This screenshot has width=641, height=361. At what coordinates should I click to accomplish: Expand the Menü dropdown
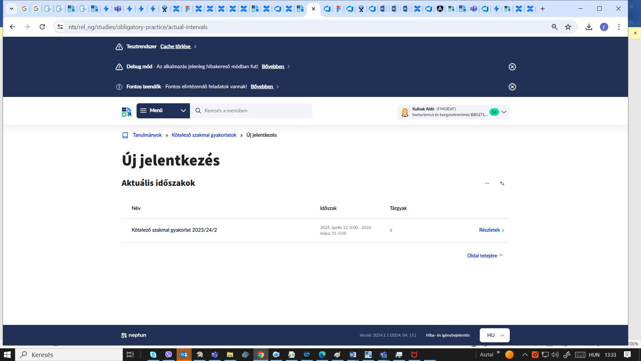pyautogui.click(x=163, y=111)
